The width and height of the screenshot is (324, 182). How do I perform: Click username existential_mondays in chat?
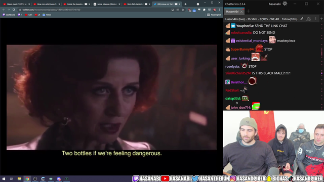pos(252,41)
